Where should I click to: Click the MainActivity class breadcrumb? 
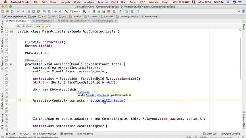(149, 16)
